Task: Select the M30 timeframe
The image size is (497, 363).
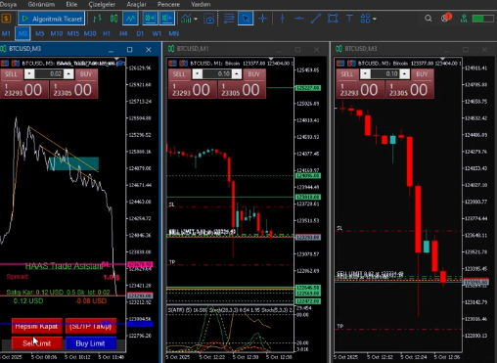Action: click(90, 33)
